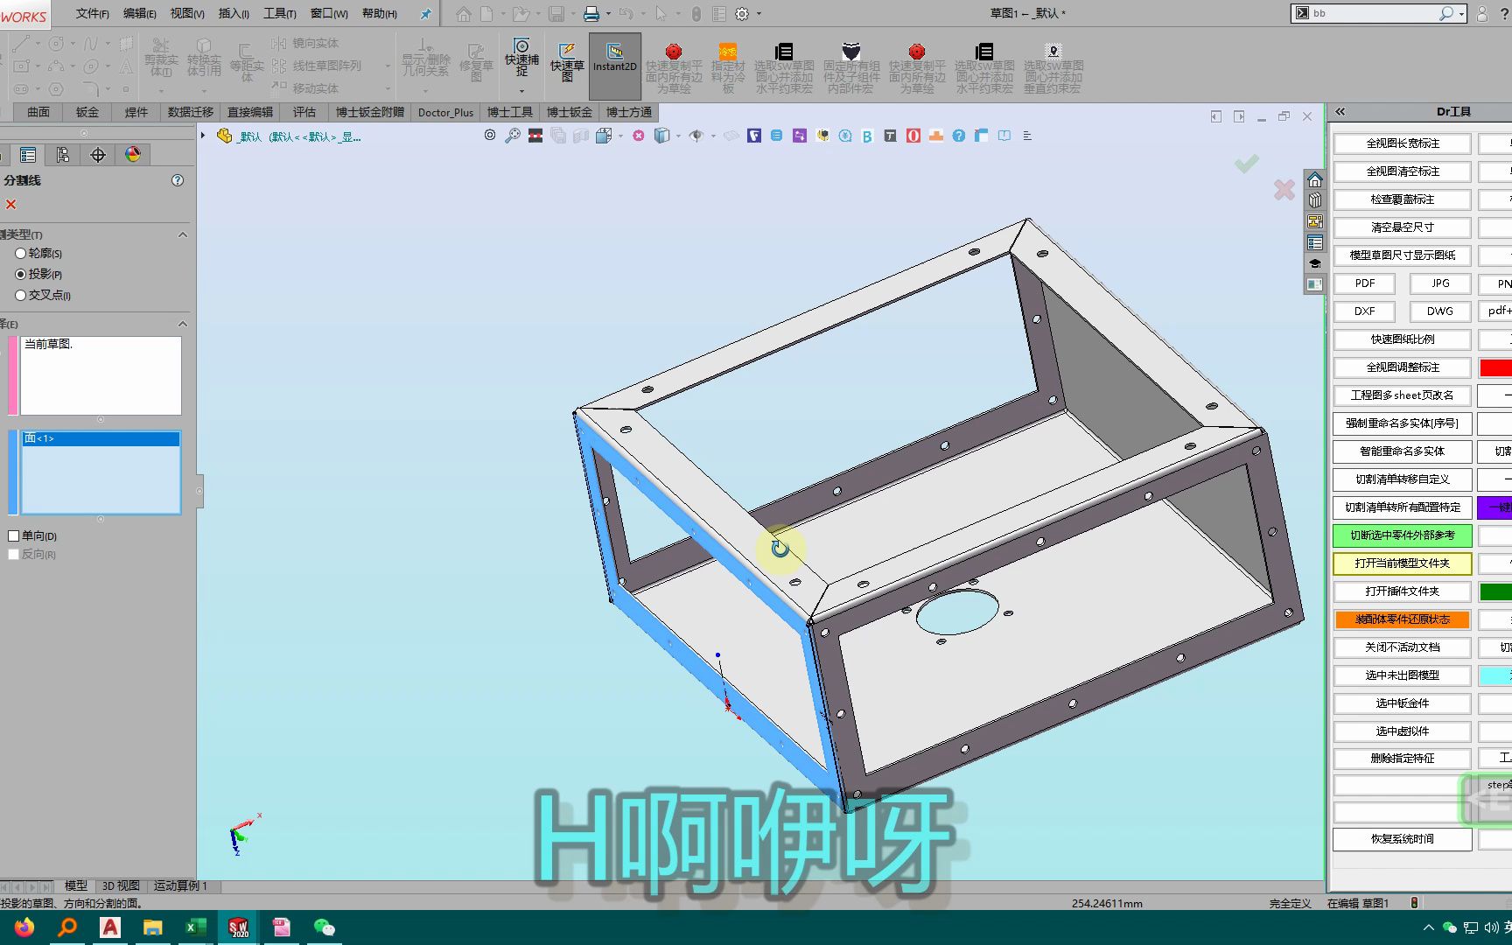Select the 轮廓(S) radio button
This screenshot has width=1512, height=945.
[20, 253]
